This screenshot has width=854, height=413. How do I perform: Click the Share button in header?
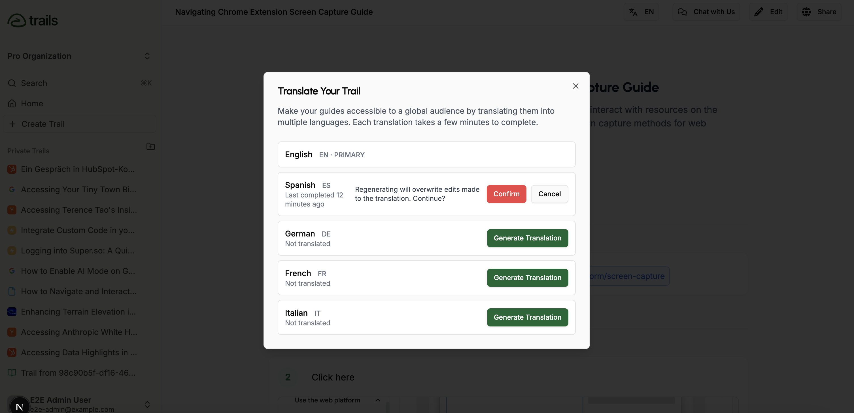819,12
